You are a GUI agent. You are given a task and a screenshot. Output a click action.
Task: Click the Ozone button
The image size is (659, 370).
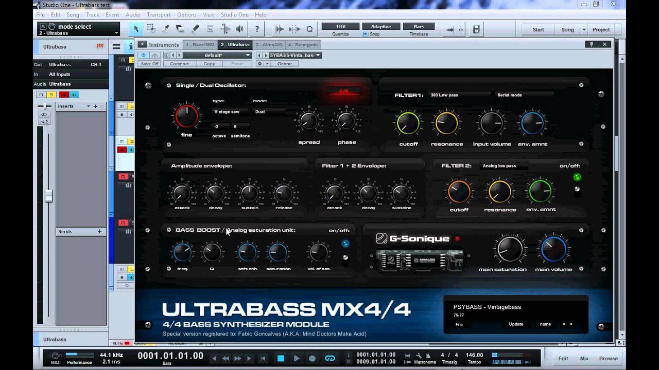pyautogui.click(x=285, y=64)
